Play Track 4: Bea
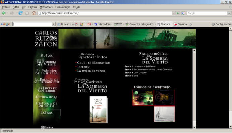The image size is (232, 133). 131,76
